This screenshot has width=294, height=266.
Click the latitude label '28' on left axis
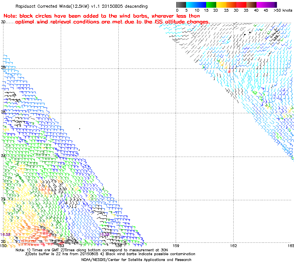(3, 67)
